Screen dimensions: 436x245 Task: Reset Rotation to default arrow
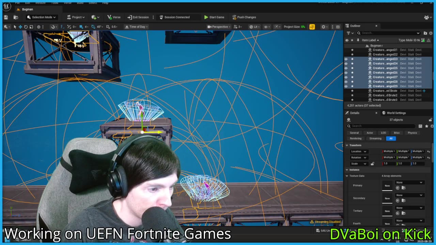(x=429, y=158)
